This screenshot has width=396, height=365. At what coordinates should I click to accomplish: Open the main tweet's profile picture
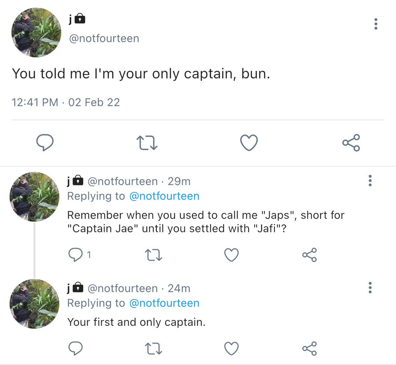pyautogui.click(x=36, y=32)
